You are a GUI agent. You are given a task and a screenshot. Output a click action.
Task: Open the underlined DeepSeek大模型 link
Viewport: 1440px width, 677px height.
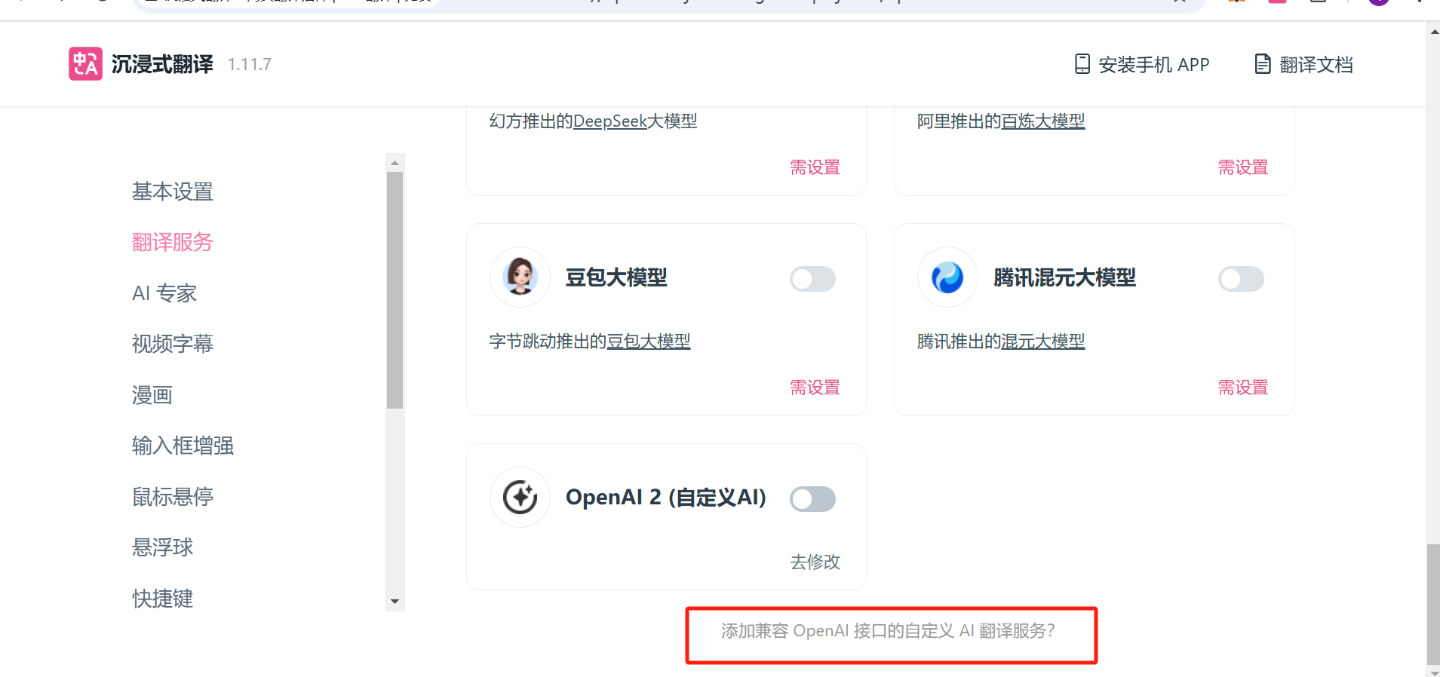point(634,121)
